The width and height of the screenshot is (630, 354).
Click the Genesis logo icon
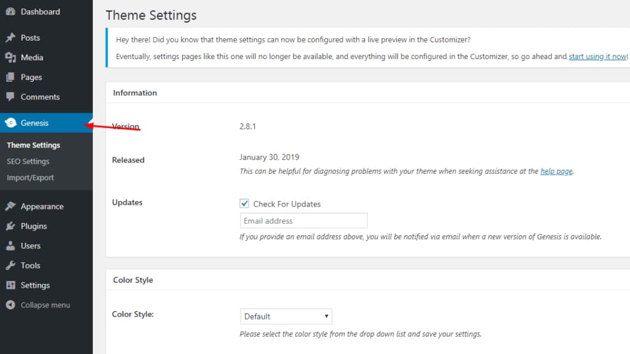tap(10, 123)
